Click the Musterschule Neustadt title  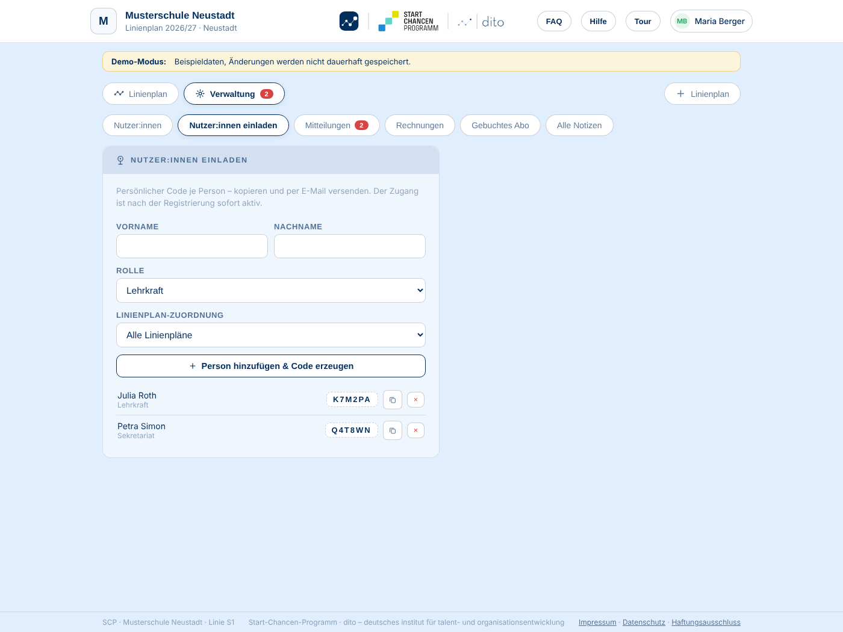click(x=180, y=15)
